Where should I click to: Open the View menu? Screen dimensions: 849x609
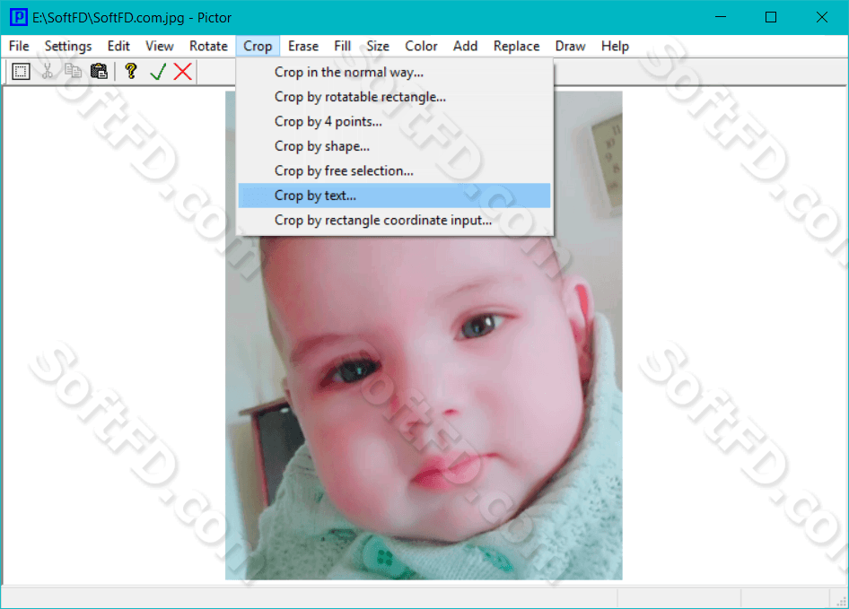(160, 46)
